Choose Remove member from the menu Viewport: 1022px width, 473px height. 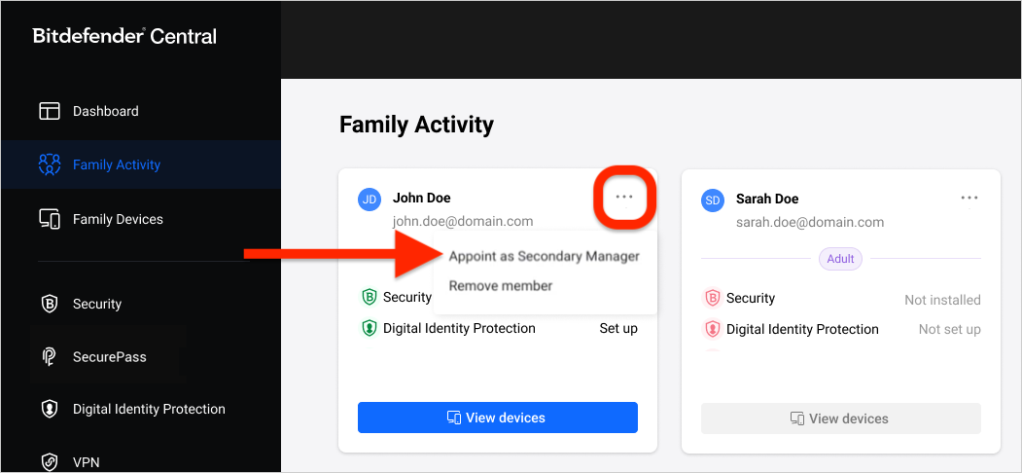pos(501,286)
